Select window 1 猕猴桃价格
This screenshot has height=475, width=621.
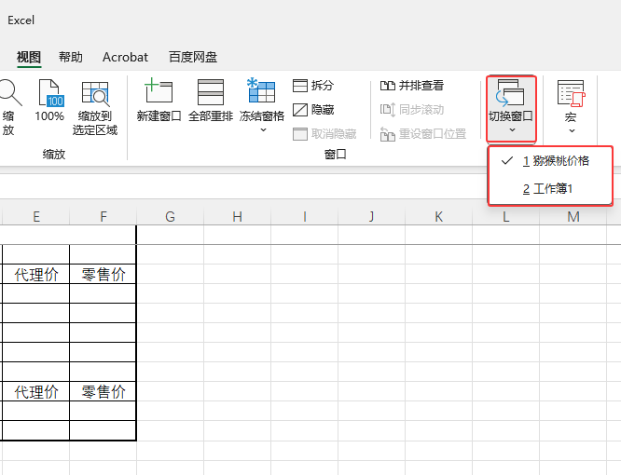click(x=550, y=160)
